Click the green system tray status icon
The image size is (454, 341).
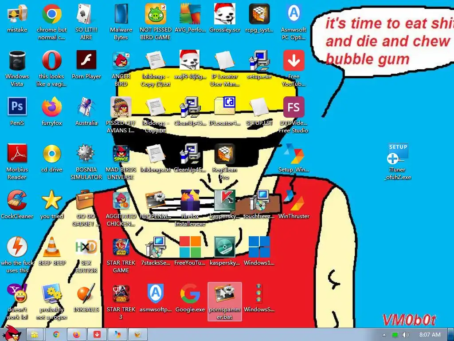(395, 335)
